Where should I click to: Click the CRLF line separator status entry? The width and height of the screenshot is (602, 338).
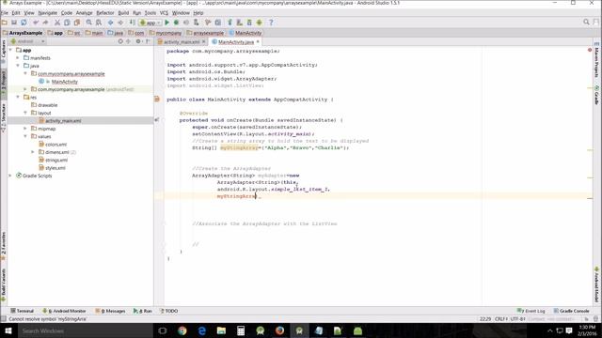click(x=501, y=319)
